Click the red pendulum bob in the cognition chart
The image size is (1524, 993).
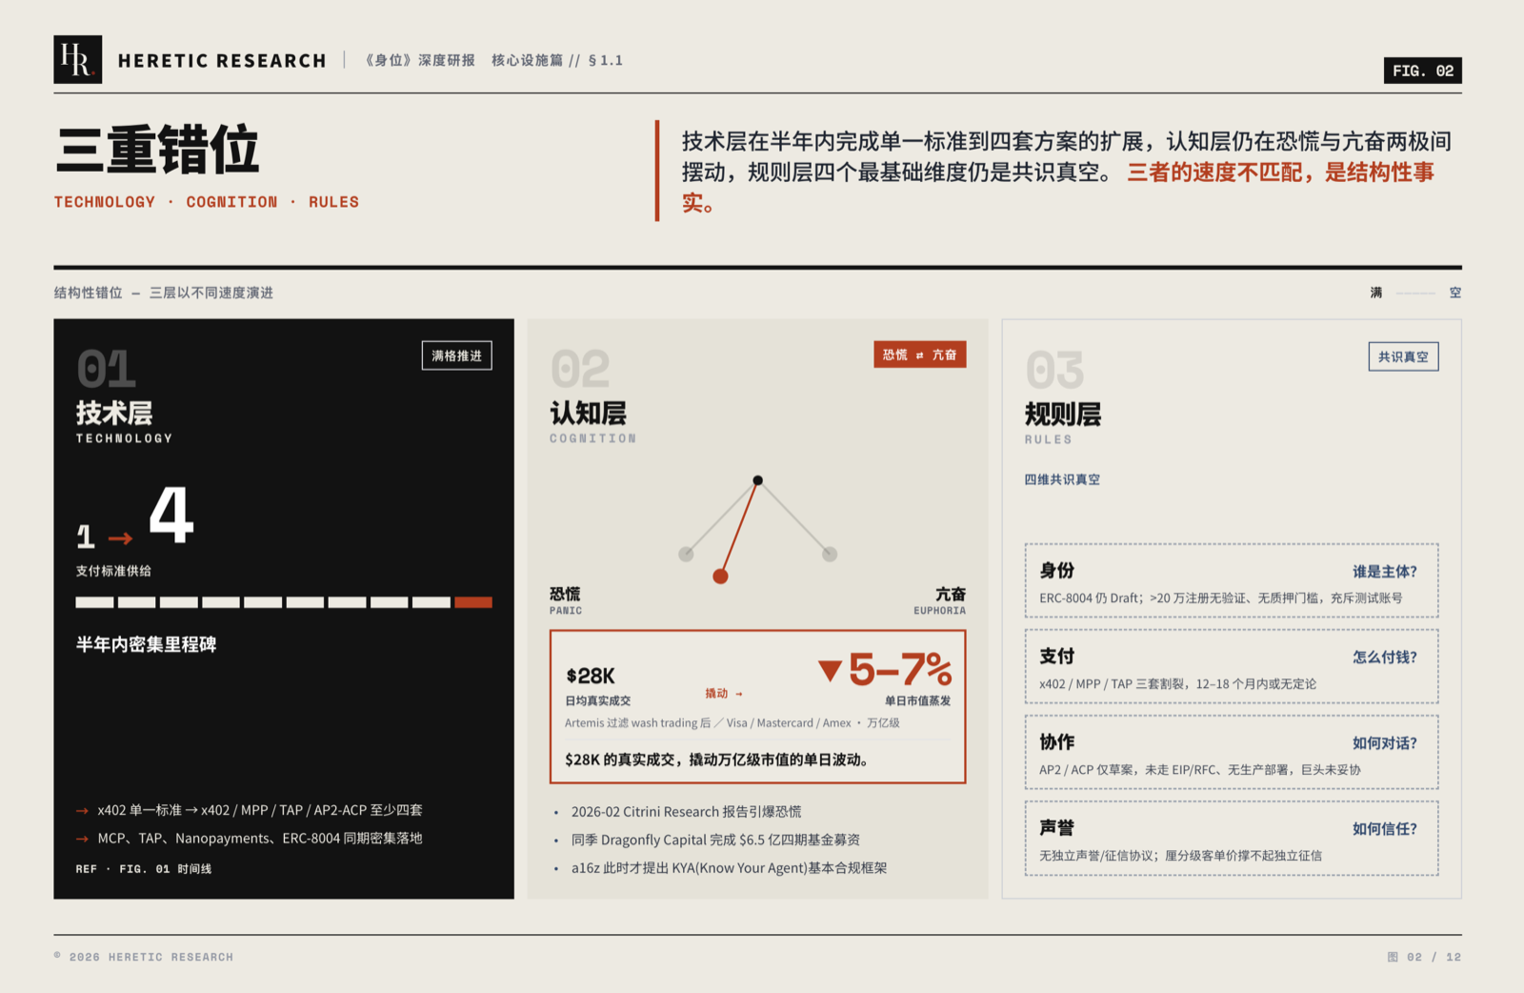point(720,576)
